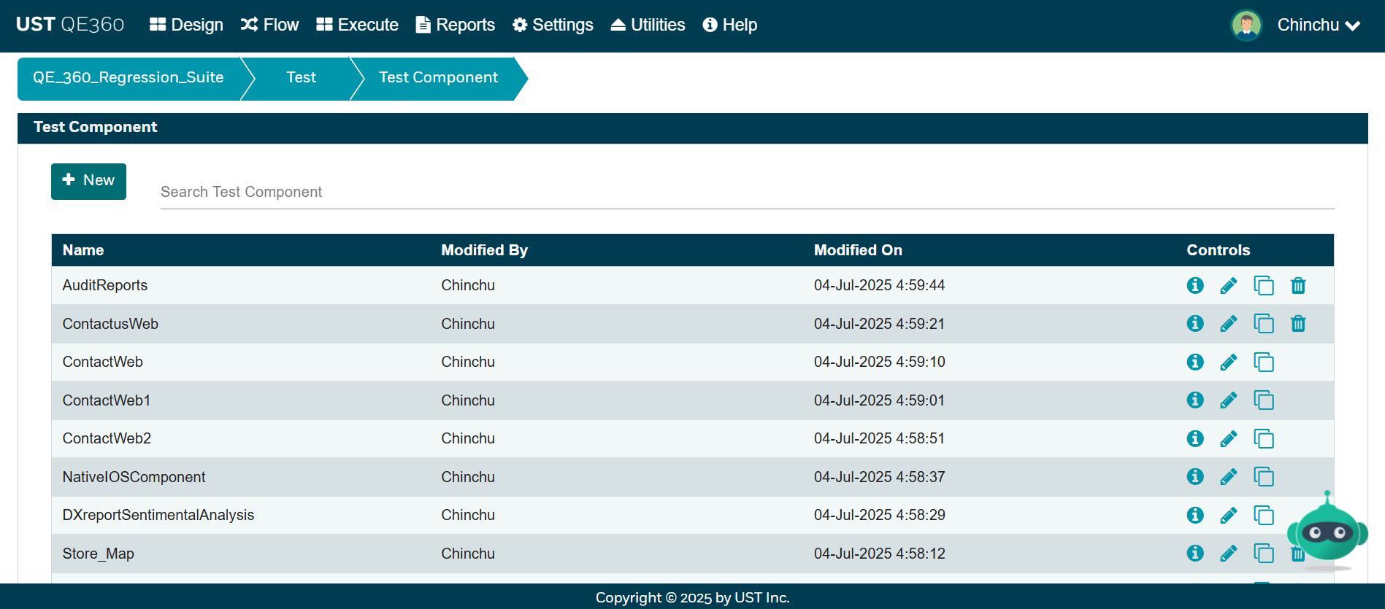Click the New button

coord(88,181)
